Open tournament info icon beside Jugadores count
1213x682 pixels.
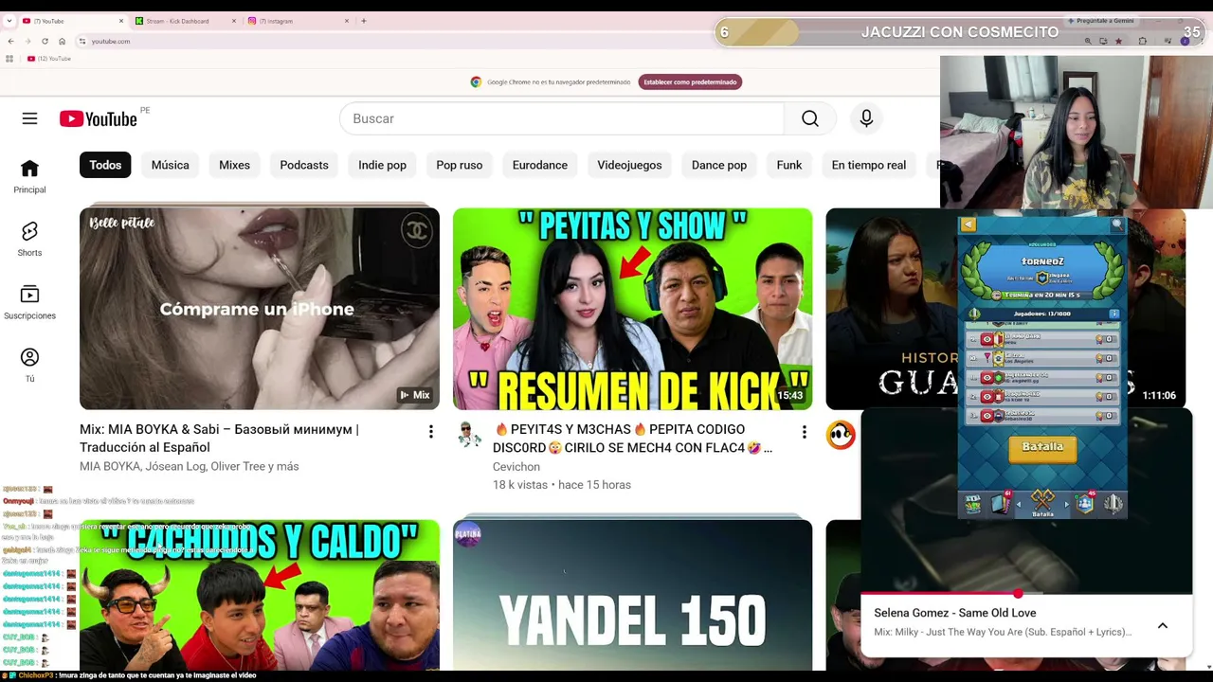1113,314
